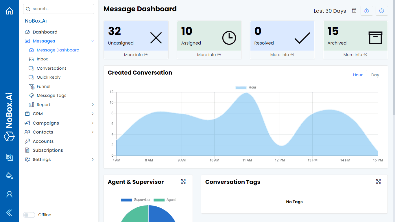Expand the Agent & Supervisor chart to fullscreen
395x222 pixels.
tap(183, 182)
